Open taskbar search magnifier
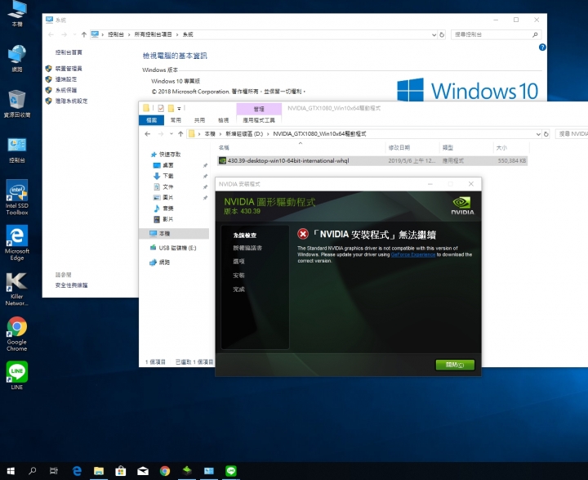Screen dimensions: 588x480 (x=33, y=471)
